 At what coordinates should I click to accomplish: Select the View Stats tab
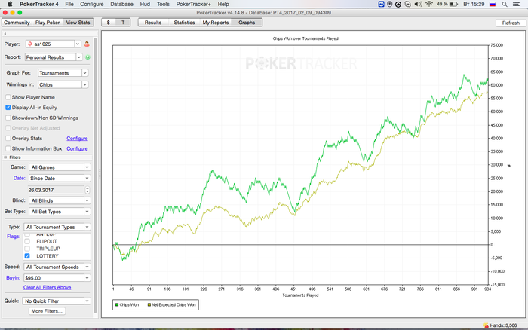[x=78, y=23]
